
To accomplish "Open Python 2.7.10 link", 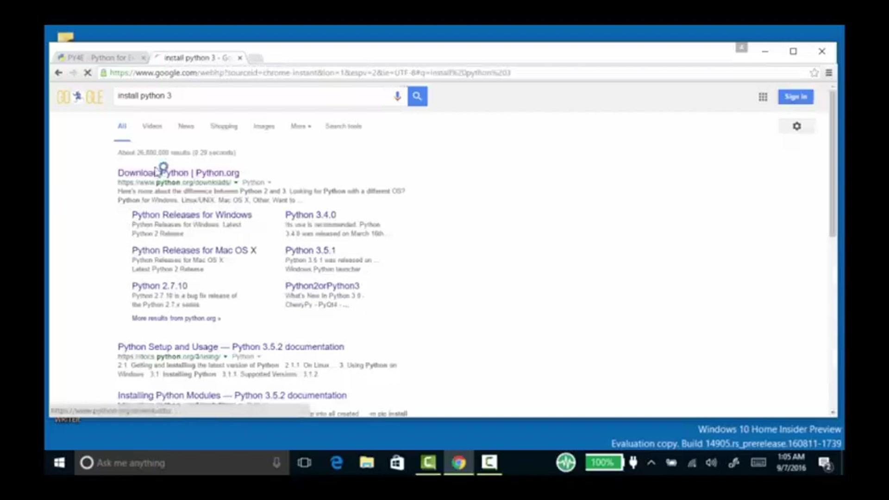I will click(160, 286).
